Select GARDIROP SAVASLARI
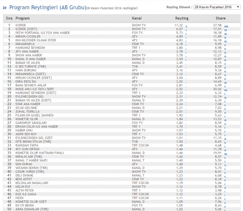 click(x=31, y=123)
